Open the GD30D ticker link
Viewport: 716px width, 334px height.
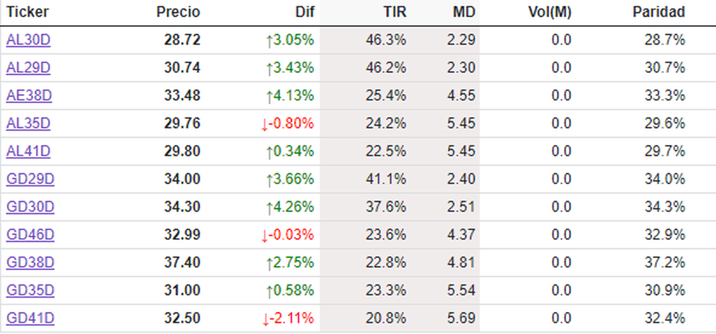[x=30, y=207]
